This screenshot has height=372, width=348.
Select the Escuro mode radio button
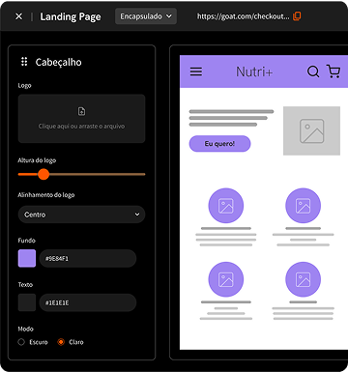[21, 342]
